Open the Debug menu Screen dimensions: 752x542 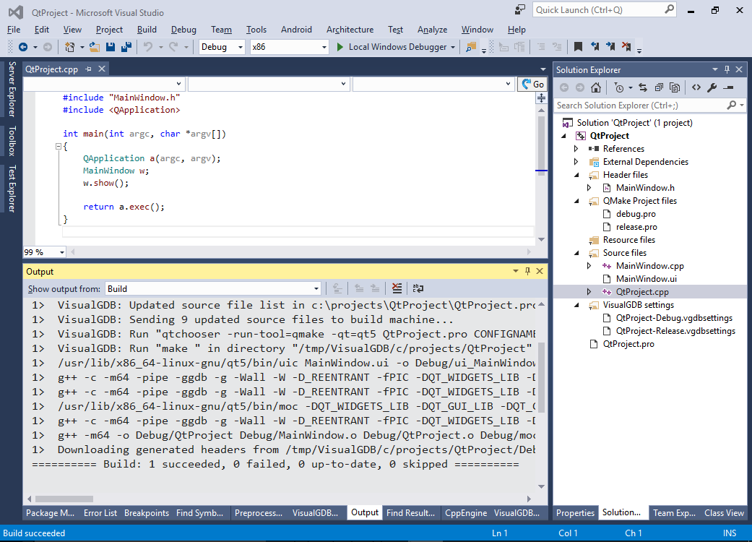(183, 29)
